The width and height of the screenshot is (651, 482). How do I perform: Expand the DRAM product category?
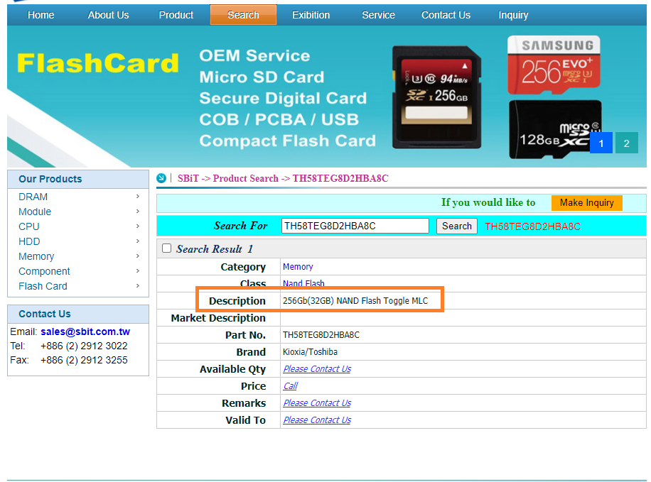(33, 197)
